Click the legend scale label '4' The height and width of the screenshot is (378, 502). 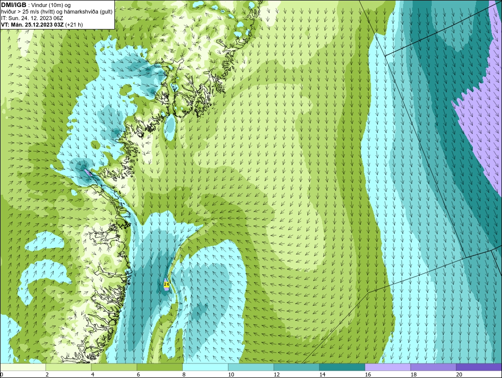(92, 374)
